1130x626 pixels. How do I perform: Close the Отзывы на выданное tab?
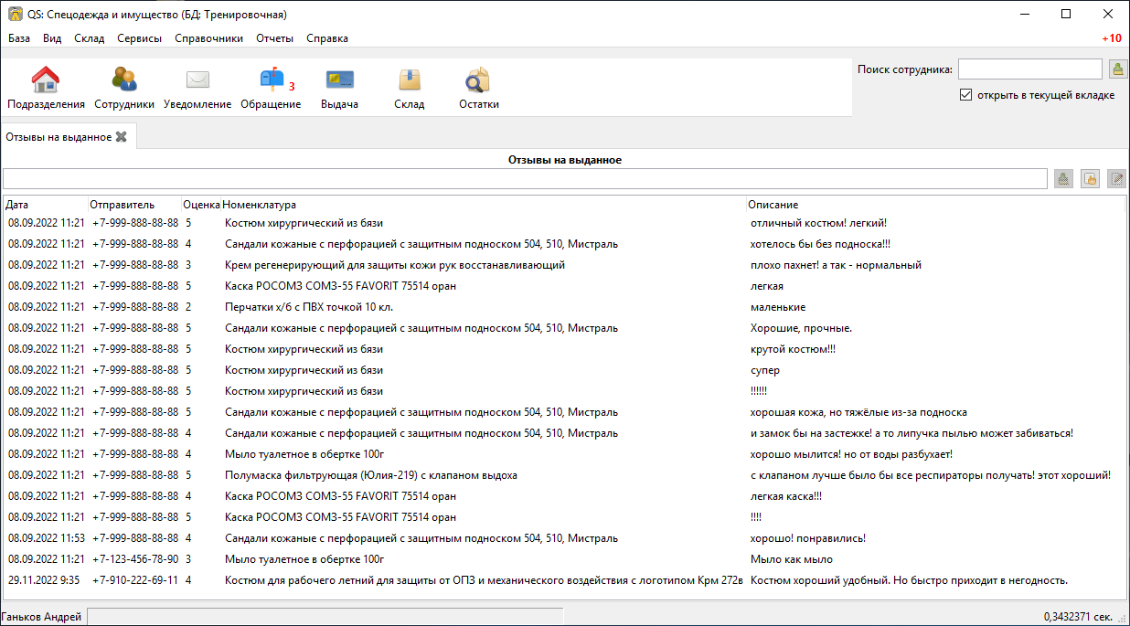(121, 137)
